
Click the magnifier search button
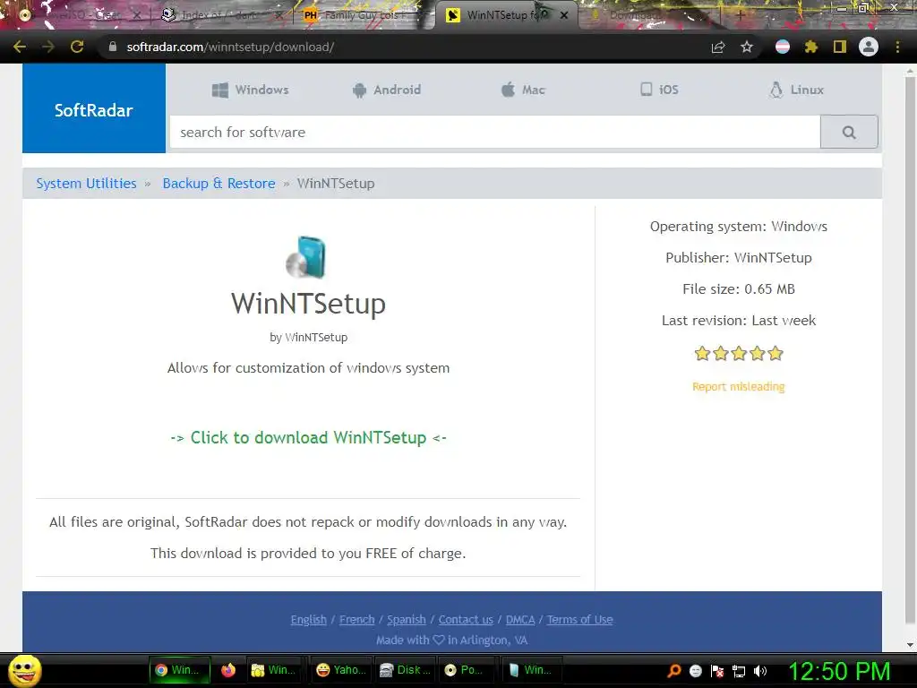(849, 133)
